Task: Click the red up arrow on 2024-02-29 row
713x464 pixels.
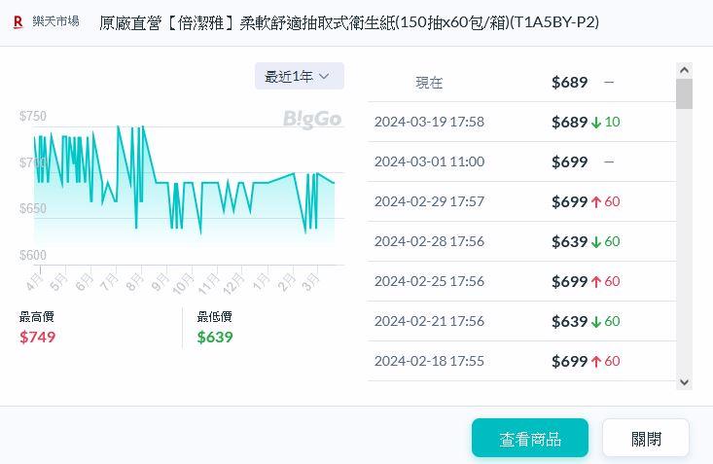Action: (596, 202)
